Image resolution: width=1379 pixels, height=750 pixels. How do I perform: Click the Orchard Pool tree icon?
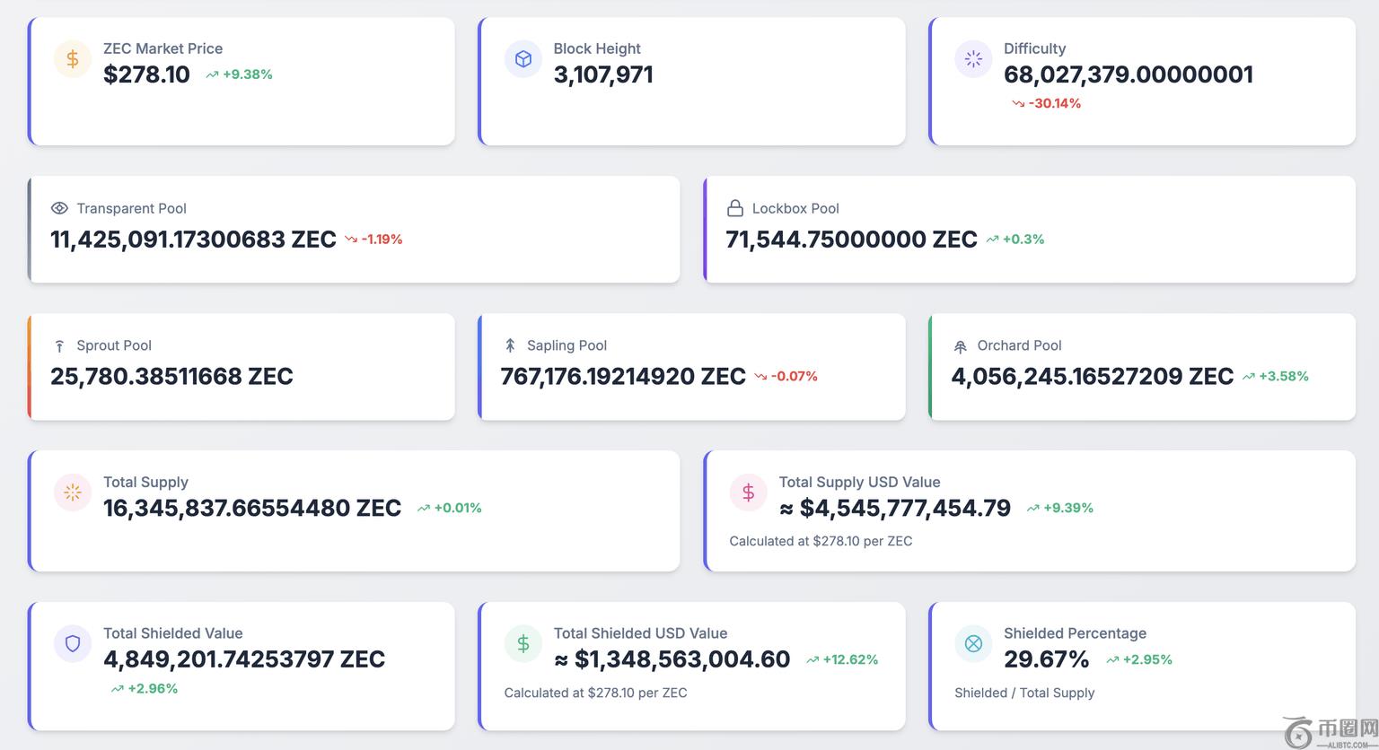tap(960, 346)
